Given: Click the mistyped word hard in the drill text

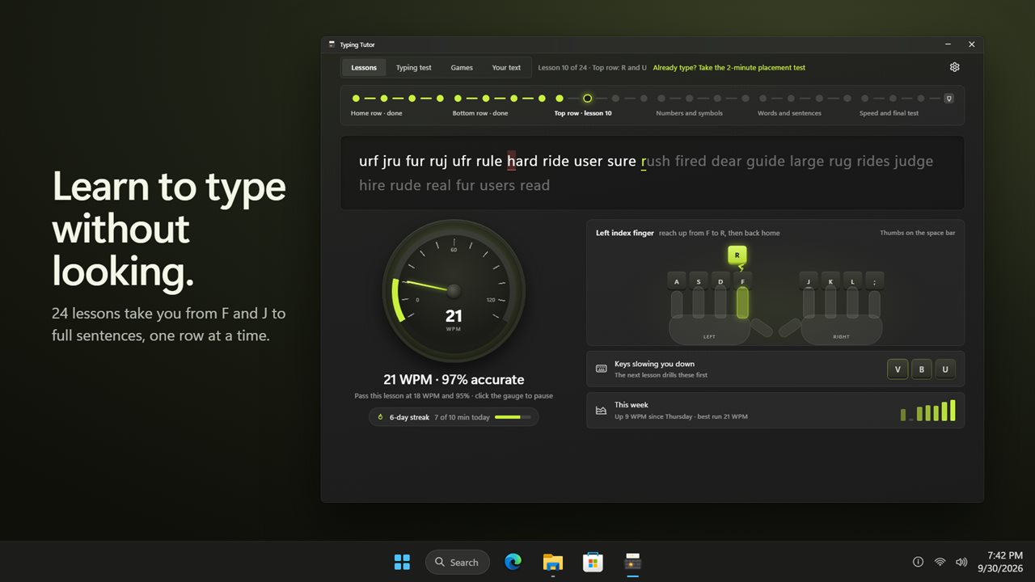Looking at the screenshot, I should pyautogui.click(x=522, y=161).
